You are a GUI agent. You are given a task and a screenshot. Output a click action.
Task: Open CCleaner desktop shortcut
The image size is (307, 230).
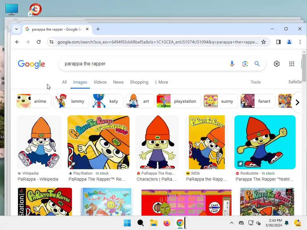click(x=35, y=9)
